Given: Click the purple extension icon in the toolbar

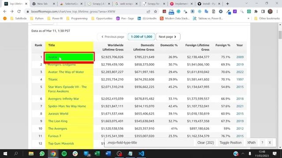Looking at the screenshot, I should pyautogui.click(x=235, y=11).
